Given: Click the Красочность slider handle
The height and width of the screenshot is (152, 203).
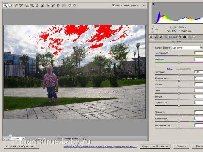Looking at the screenshot, I should (179, 122).
